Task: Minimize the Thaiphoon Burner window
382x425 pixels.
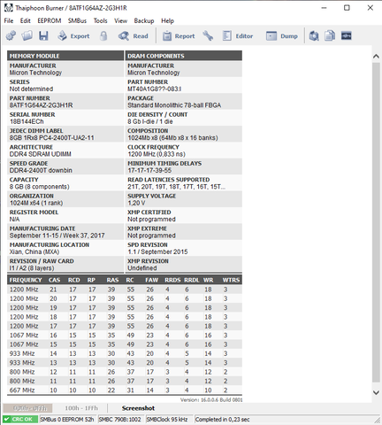Action: (324, 8)
